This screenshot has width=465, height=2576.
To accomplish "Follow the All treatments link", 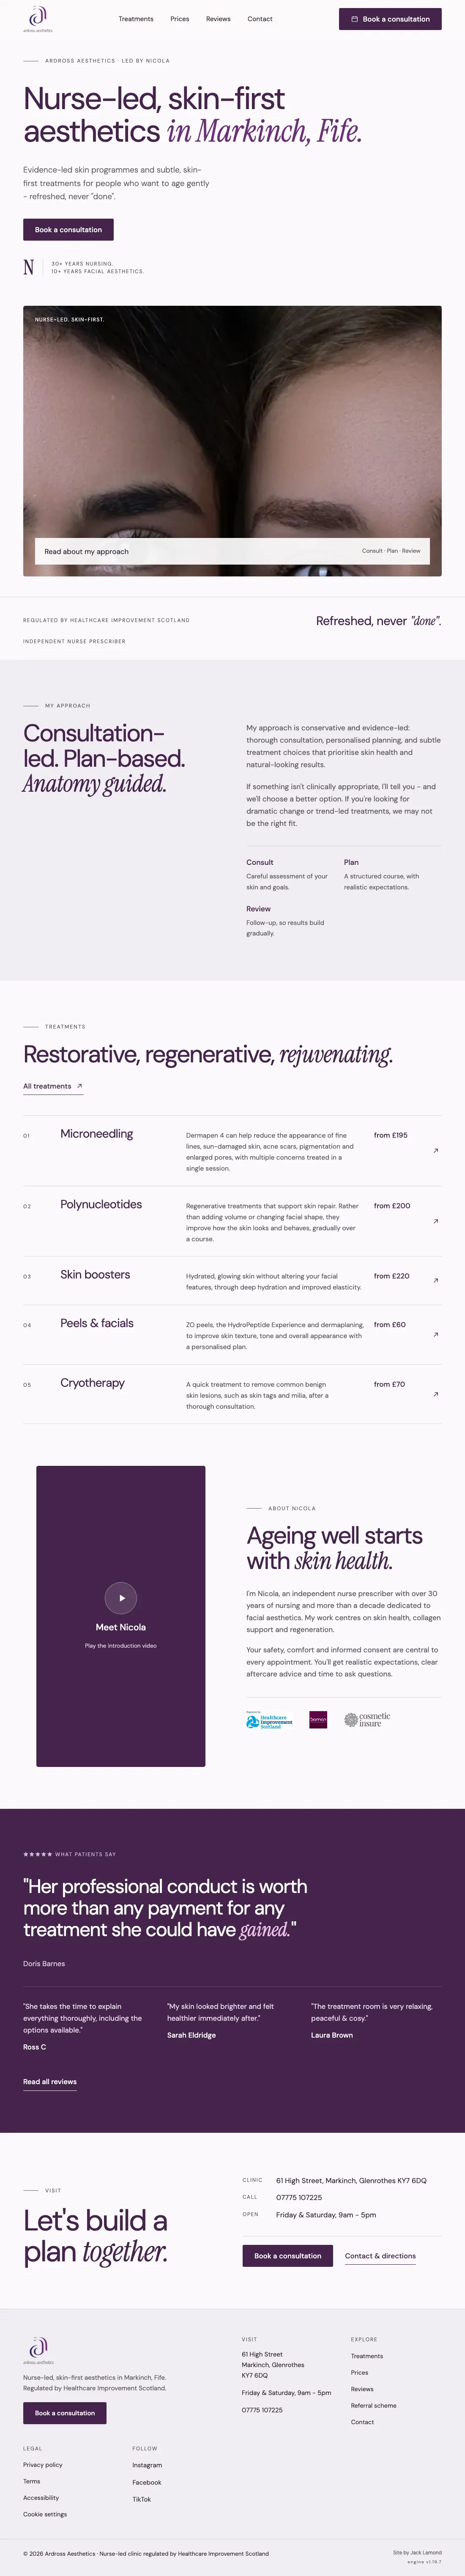I will [53, 1086].
